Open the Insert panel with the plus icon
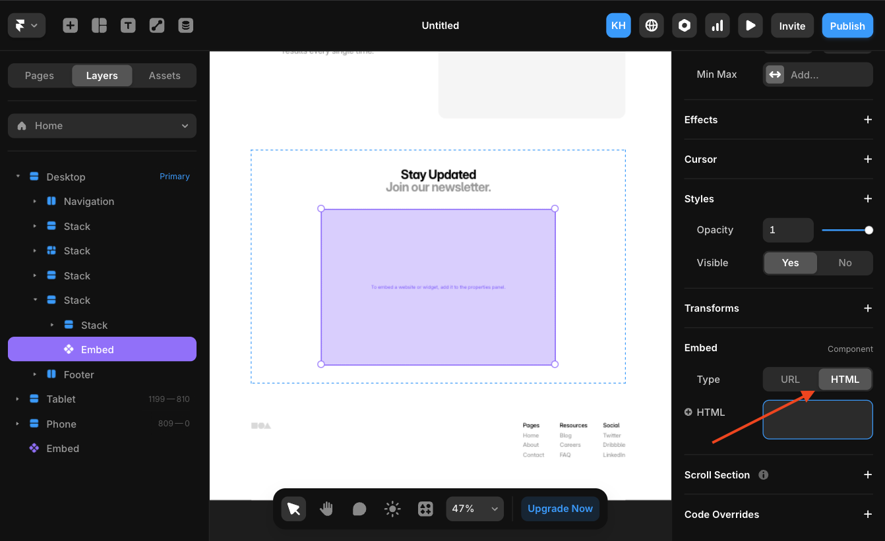 click(x=70, y=25)
